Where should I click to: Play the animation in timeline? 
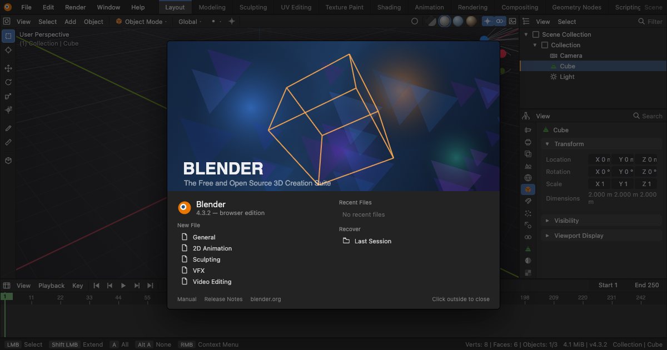pos(123,286)
